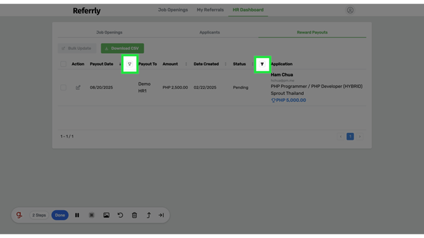Screen dimensions: 424x238
Task: Click the Download CSV button
Action: [122, 48]
